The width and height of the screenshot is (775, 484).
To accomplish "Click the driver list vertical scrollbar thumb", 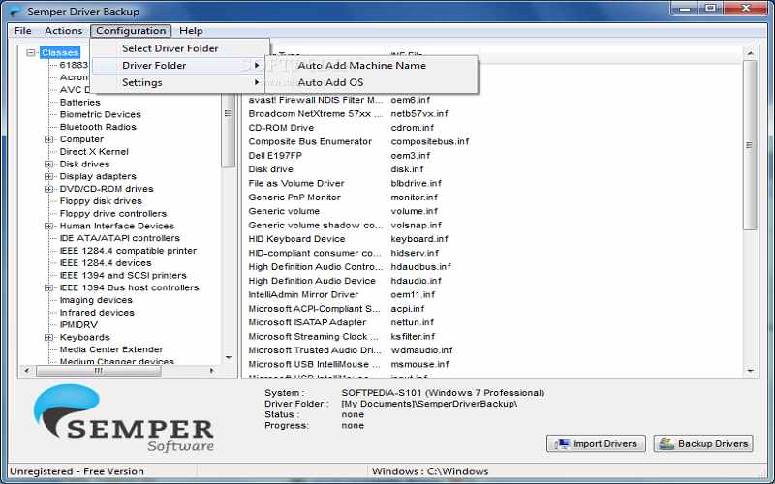I will tap(750, 145).
